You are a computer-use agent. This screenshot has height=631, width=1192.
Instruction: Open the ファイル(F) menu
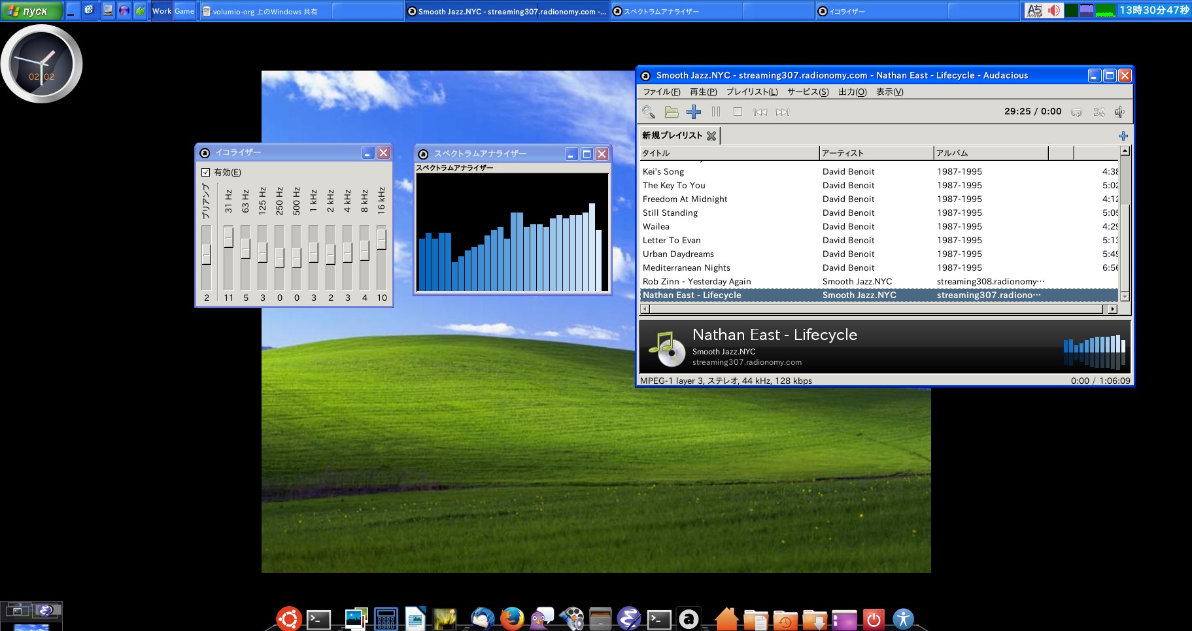[x=661, y=92]
